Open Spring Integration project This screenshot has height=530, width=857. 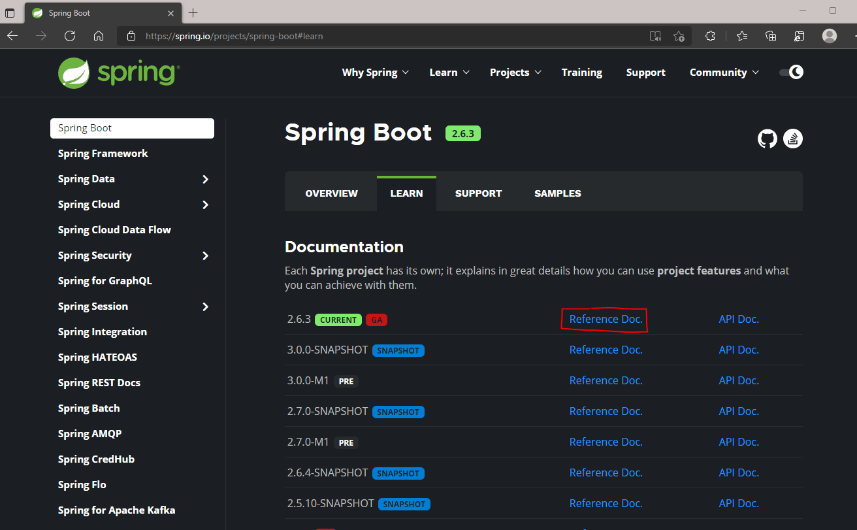point(102,332)
